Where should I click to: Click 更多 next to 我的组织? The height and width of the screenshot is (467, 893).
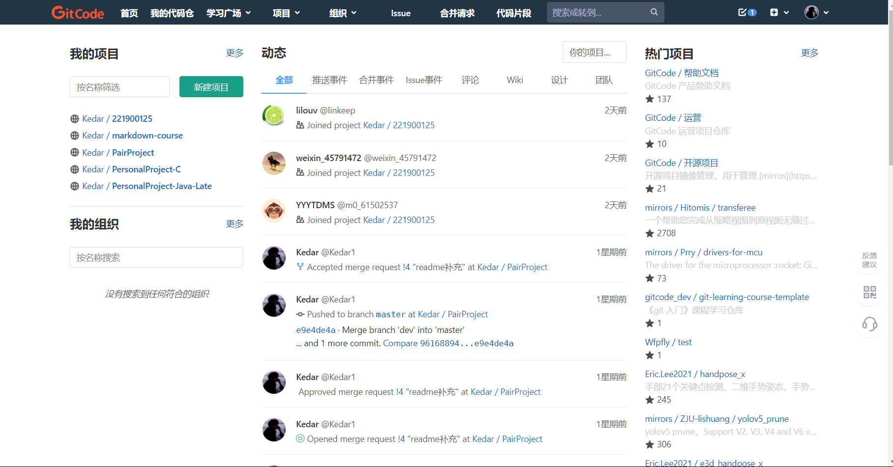pos(234,224)
